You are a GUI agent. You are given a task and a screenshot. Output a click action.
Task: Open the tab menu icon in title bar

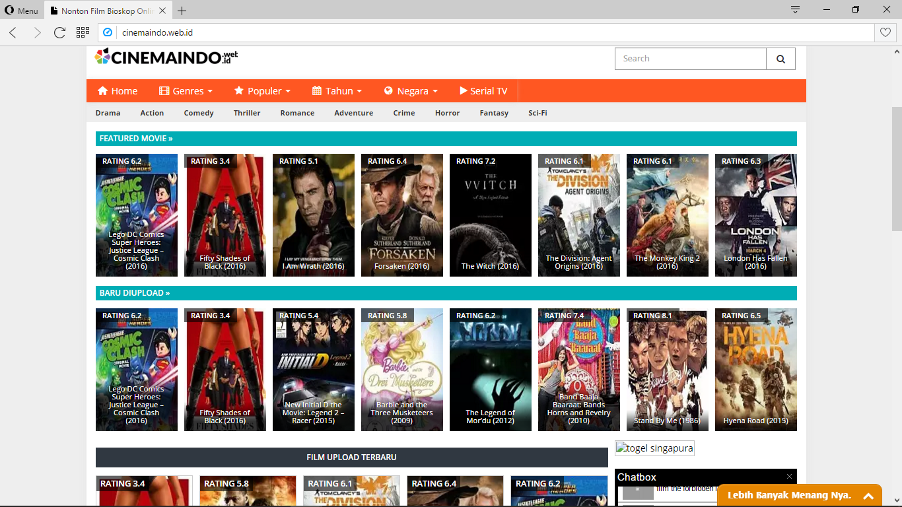tap(795, 10)
